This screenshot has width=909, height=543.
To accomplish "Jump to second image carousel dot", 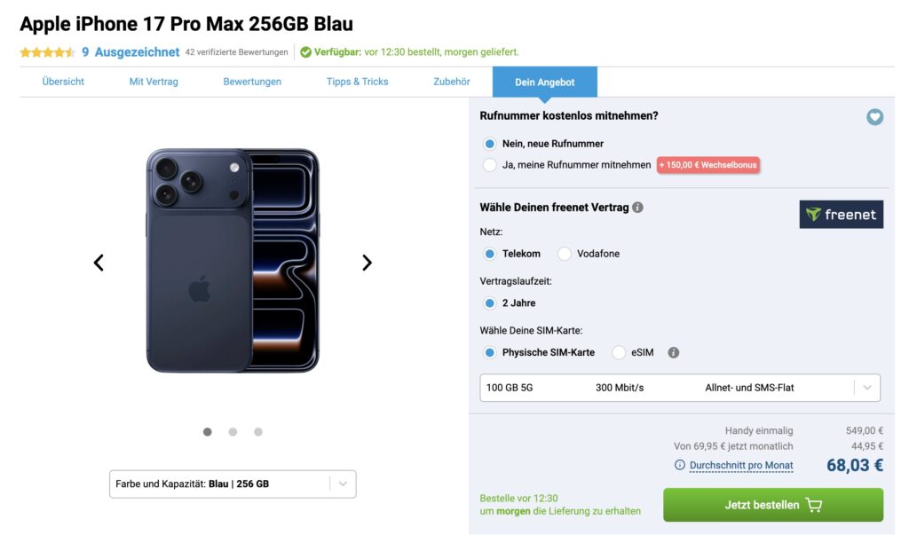I will (x=233, y=432).
